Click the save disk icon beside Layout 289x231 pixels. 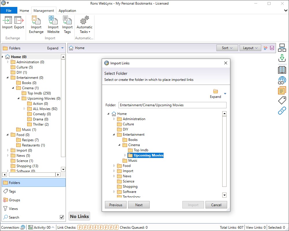(272, 48)
